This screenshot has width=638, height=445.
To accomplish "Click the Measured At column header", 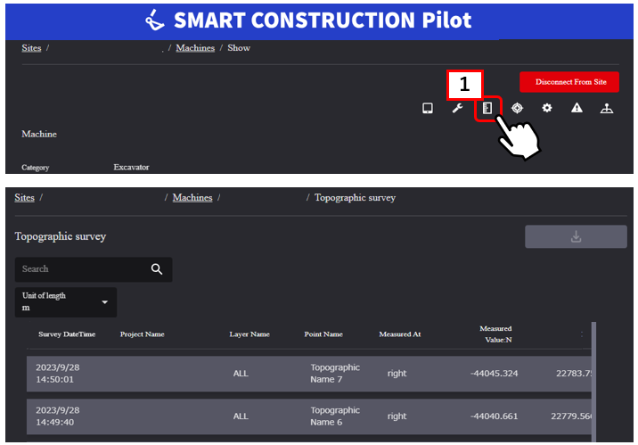I will [400, 334].
